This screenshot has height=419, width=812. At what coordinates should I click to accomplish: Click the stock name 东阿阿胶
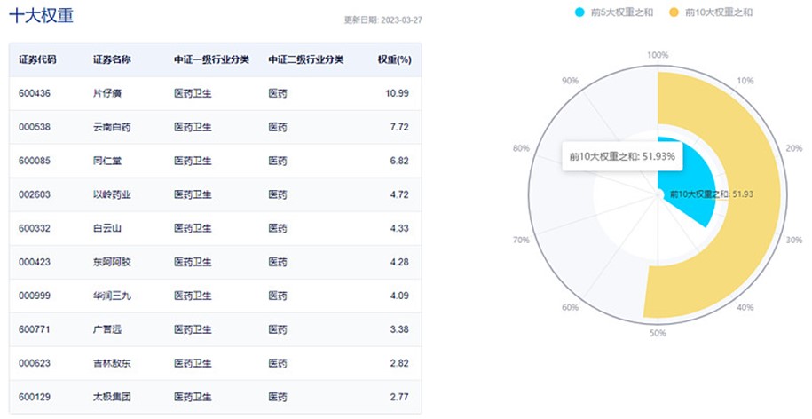point(112,262)
